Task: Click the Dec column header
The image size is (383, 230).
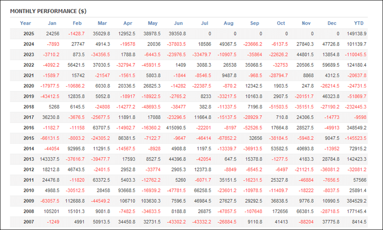Action: [332, 23]
